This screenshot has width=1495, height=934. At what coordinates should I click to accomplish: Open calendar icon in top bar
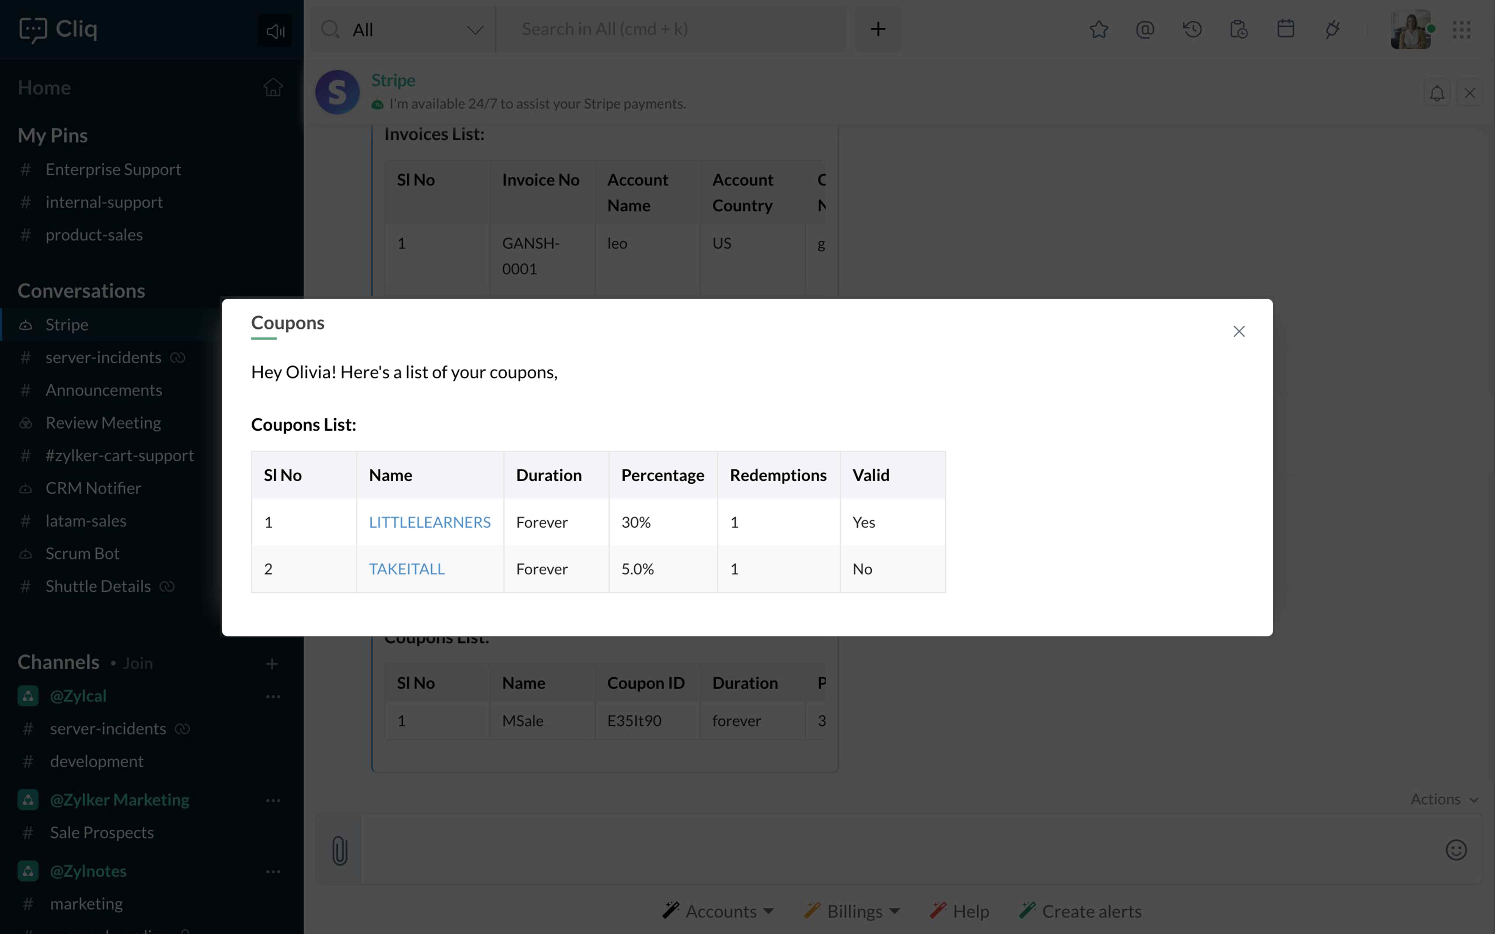point(1286,29)
